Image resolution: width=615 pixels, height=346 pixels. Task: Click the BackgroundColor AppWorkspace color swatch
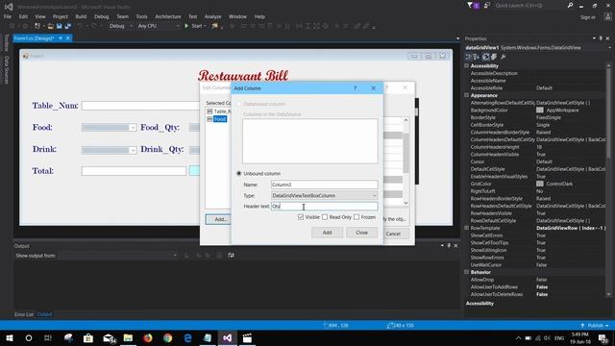[540, 111]
